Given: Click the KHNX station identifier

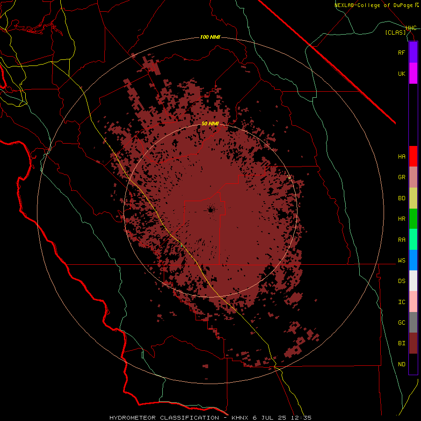Looking at the screenshot, I should coord(240,418).
